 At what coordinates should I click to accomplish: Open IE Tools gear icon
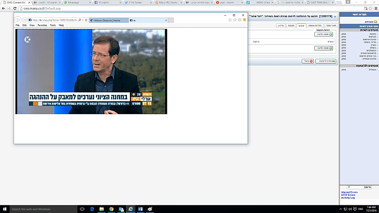pyautogui.click(x=240, y=20)
